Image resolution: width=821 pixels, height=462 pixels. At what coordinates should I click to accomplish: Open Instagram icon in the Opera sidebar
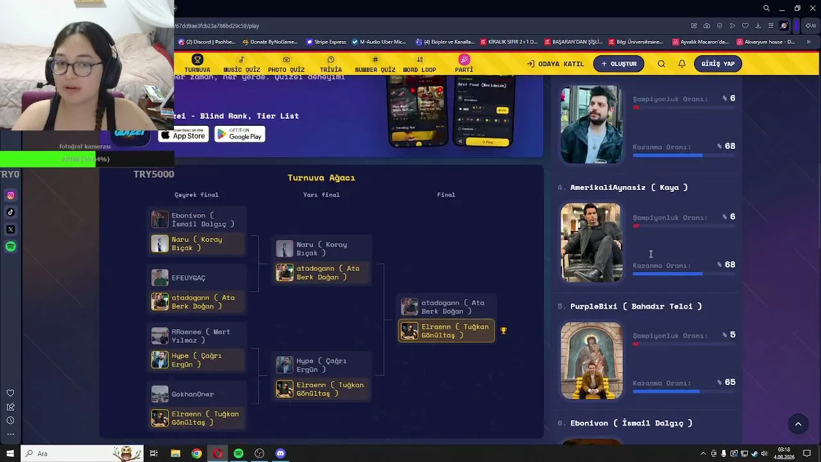coord(10,195)
